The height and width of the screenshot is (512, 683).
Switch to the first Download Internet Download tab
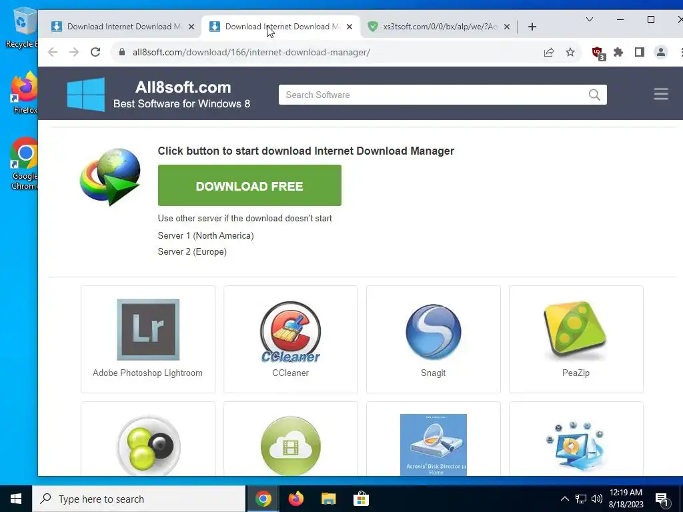[x=123, y=27]
